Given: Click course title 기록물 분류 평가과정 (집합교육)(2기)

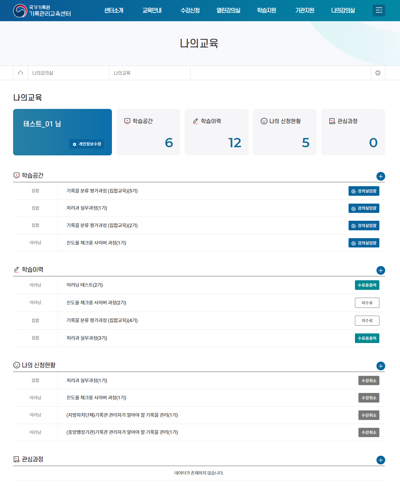Looking at the screenshot, I should coord(102,225).
